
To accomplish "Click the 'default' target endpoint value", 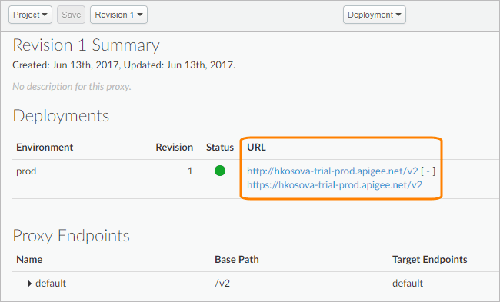I will (x=408, y=284).
